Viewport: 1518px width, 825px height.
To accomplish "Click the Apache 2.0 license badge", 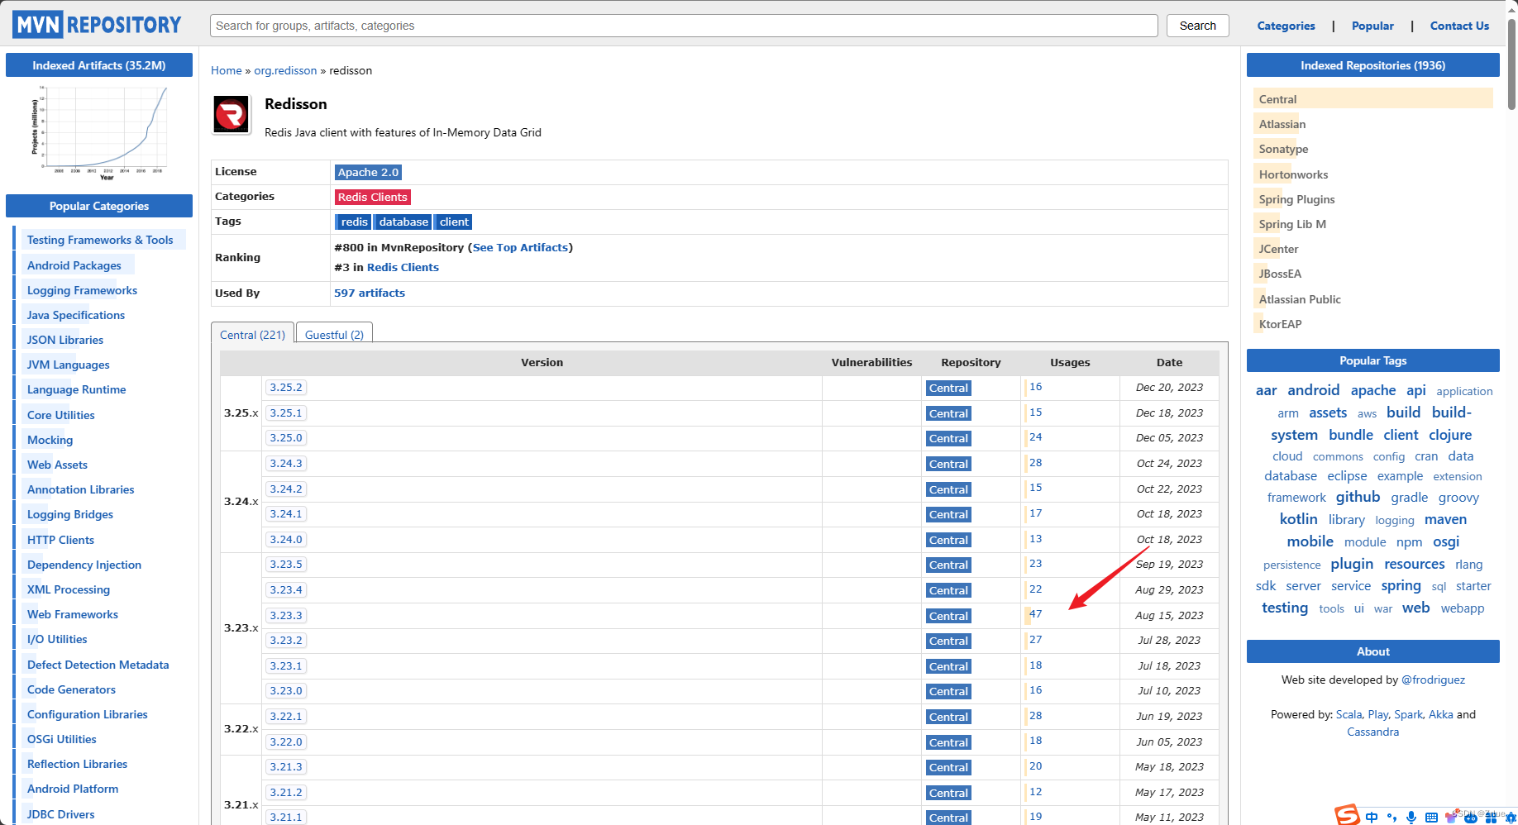I will click(x=368, y=172).
